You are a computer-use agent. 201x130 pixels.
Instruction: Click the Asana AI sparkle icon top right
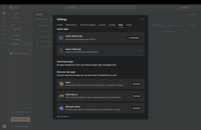(198, 8)
